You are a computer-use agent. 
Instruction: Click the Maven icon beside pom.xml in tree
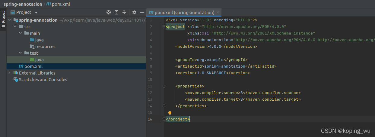pos(21,66)
